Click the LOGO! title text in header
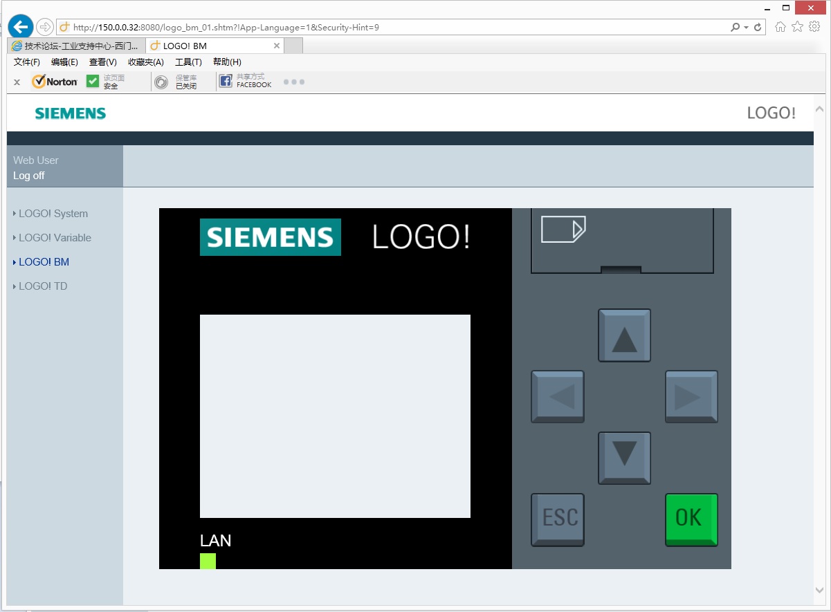This screenshot has height=612, width=831. (x=771, y=113)
